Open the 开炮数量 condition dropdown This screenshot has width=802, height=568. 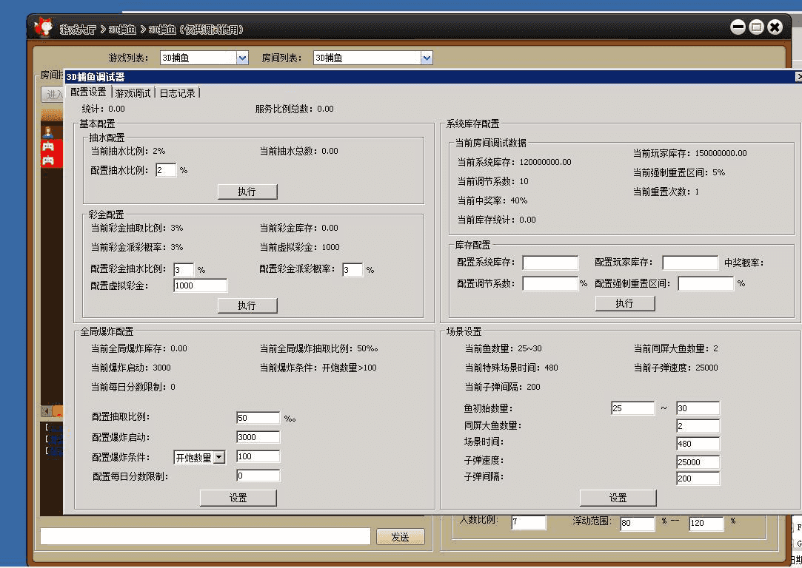218,458
